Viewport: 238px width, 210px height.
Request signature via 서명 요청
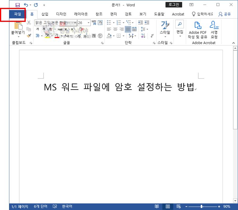click(214, 30)
